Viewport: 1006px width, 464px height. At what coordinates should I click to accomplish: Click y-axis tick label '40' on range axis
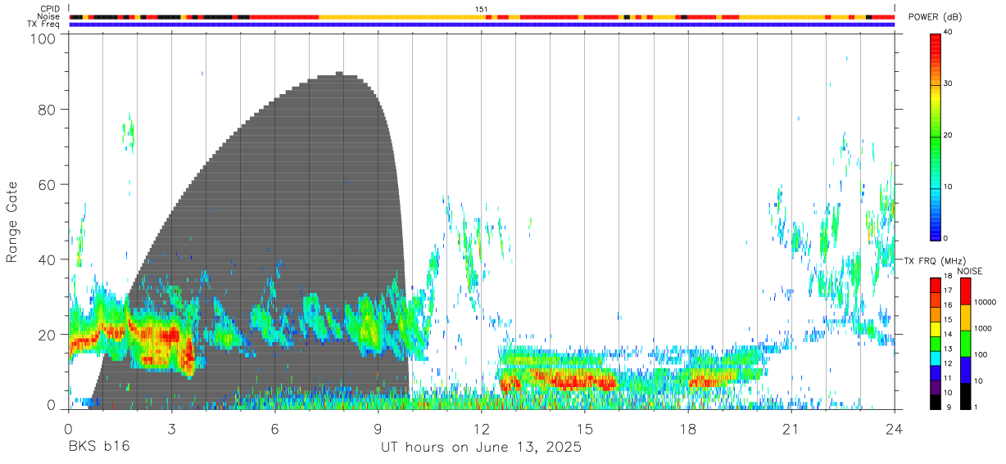48,259
